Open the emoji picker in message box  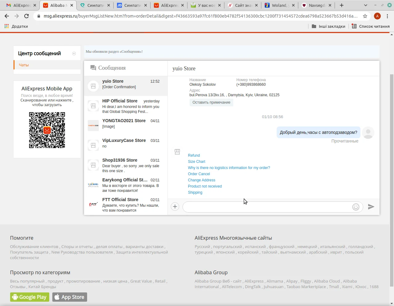[x=356, y=207]
